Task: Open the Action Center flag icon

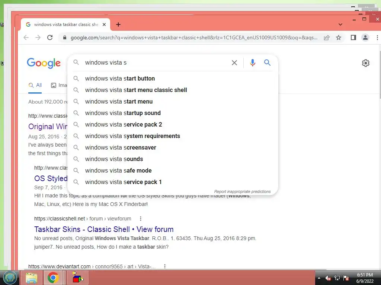Action: tap(346, 278)
